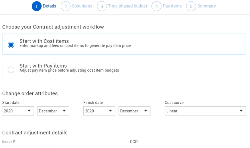Choose Start with Pay items radio button
Image resolution: width=250 pixels, height=148 pixels.
coord(11,70)
